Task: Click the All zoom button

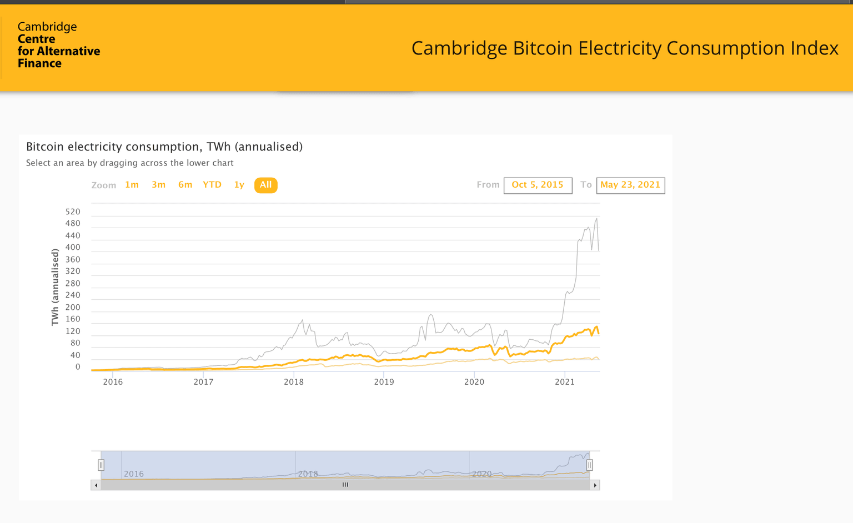Action: (x=265, y=185)
